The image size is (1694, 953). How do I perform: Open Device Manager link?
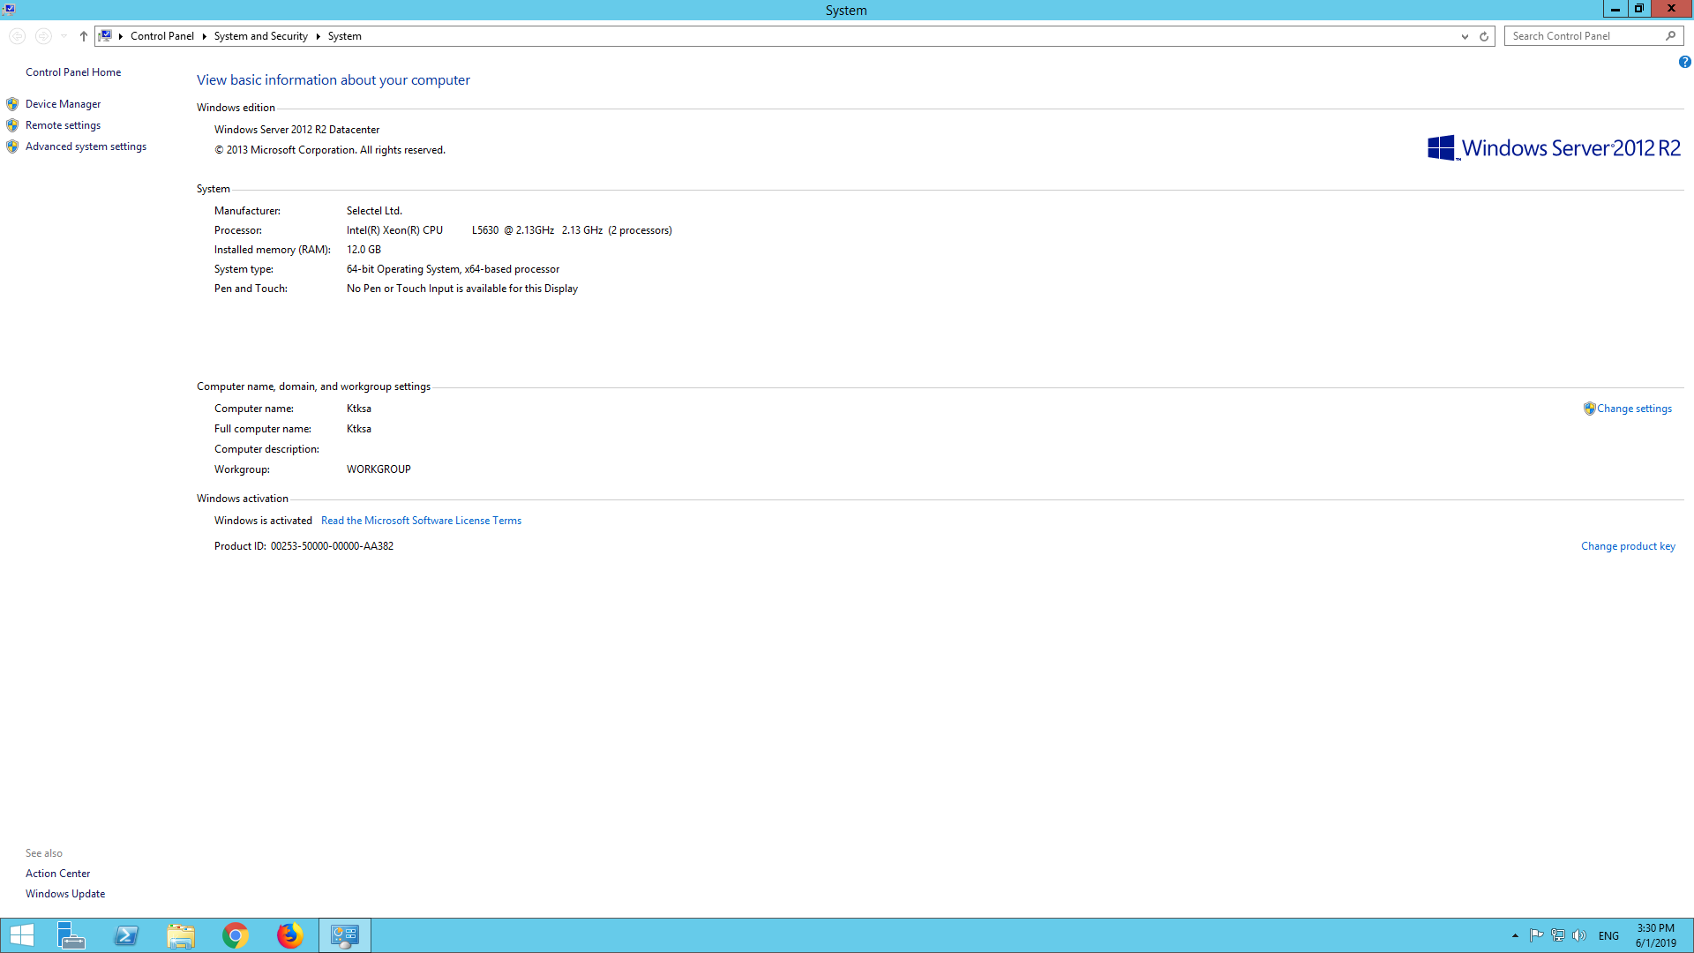[63, 104]
